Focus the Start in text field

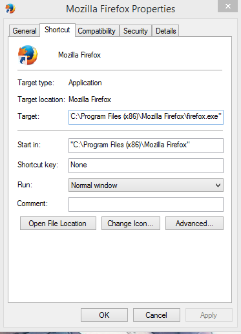[x=146, y=145]
